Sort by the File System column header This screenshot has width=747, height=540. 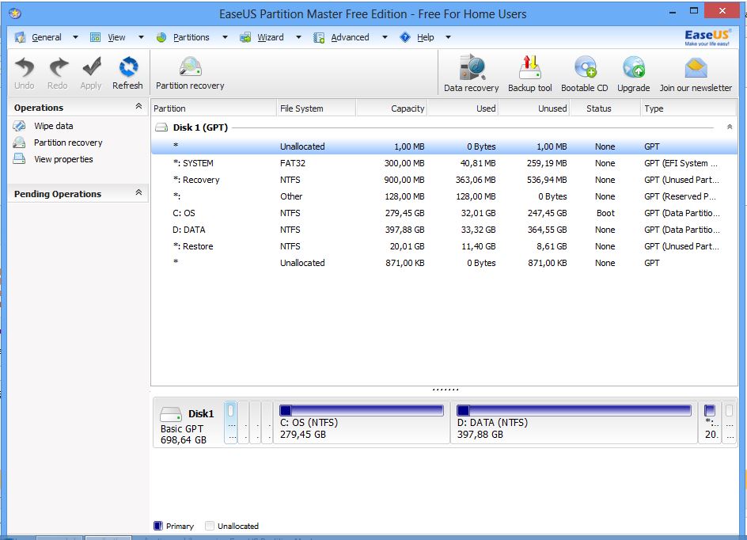[x=316, y=108]
